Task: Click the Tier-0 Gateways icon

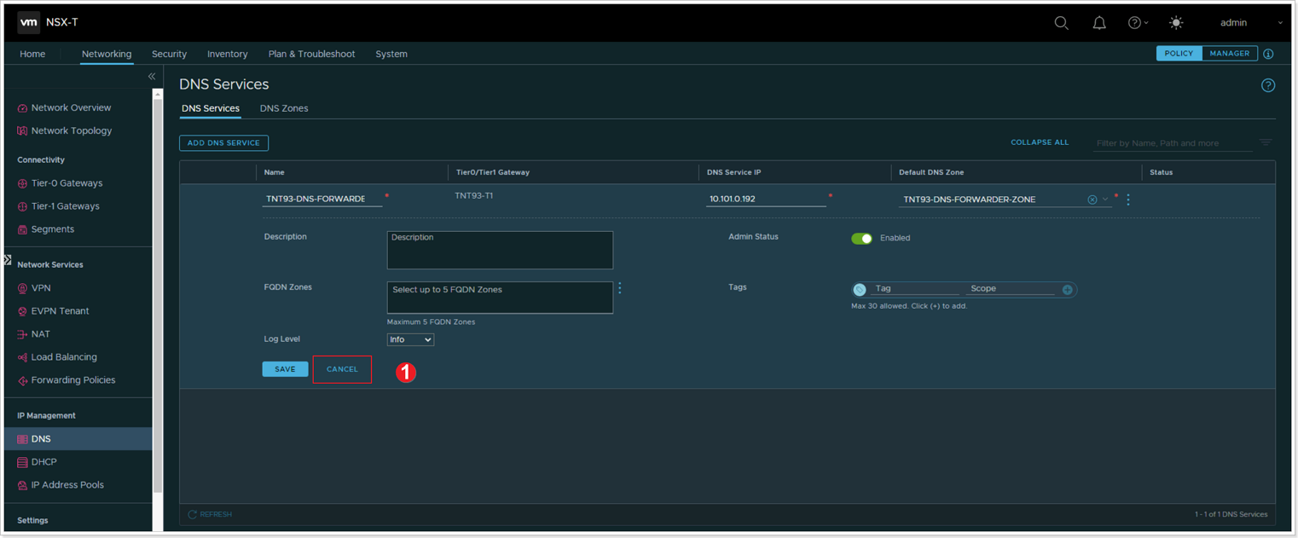Action: pyautogui.click(x=22, y=183)
